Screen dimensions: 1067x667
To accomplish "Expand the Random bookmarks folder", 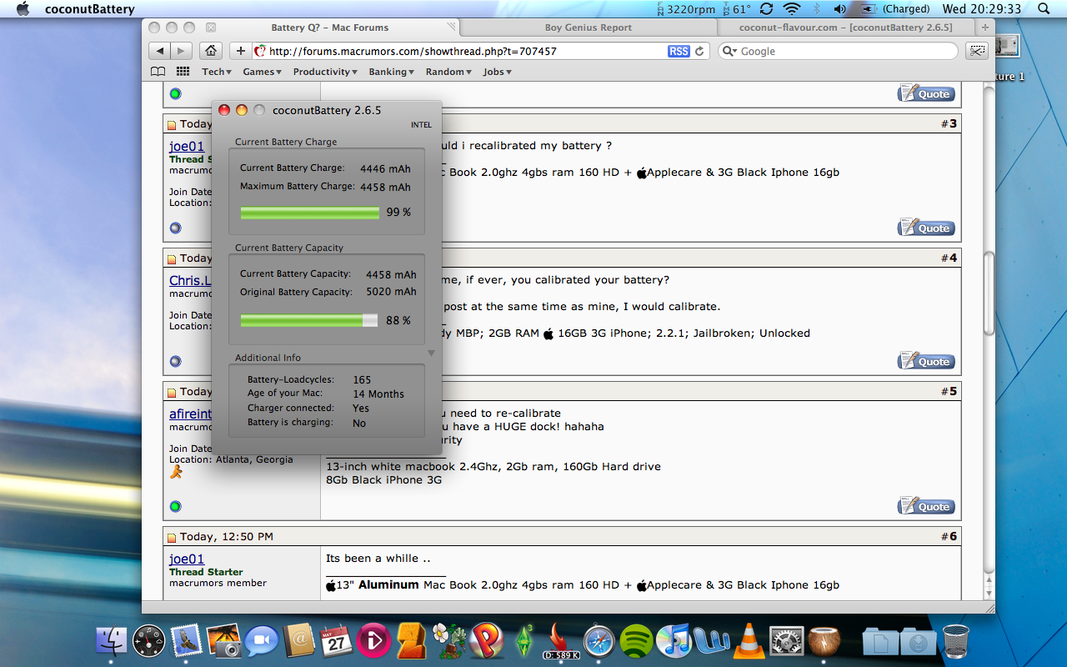I will coord(448,72).
